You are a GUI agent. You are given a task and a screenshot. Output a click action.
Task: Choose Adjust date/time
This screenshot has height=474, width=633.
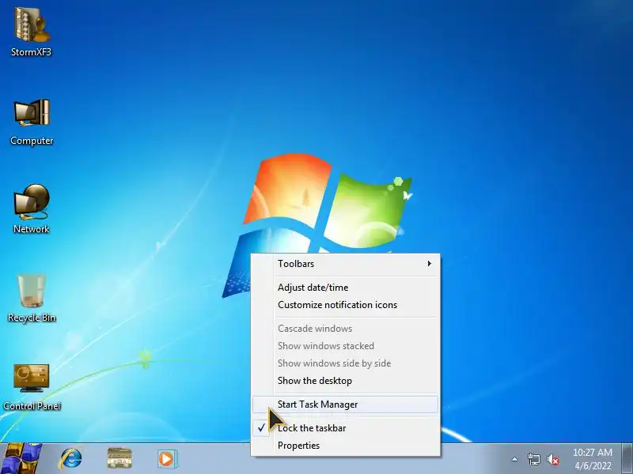click(346, 288)
